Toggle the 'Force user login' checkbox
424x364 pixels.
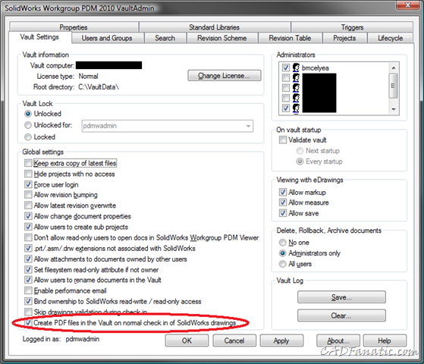pyautogui.click(x=28, y=184)
